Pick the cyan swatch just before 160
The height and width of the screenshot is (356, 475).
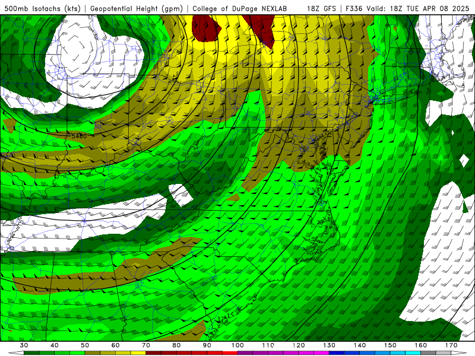[413, 353]
